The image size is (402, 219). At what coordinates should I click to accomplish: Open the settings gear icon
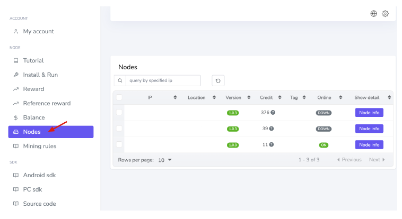386,14
